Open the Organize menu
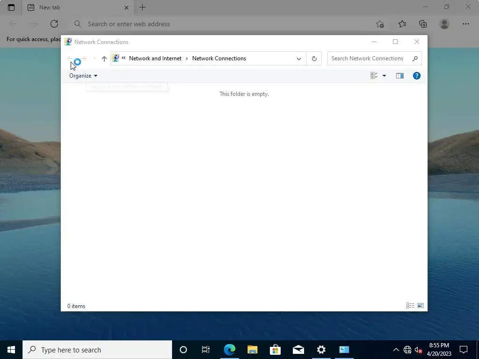 pyautogui.click(x=83, y=76)
